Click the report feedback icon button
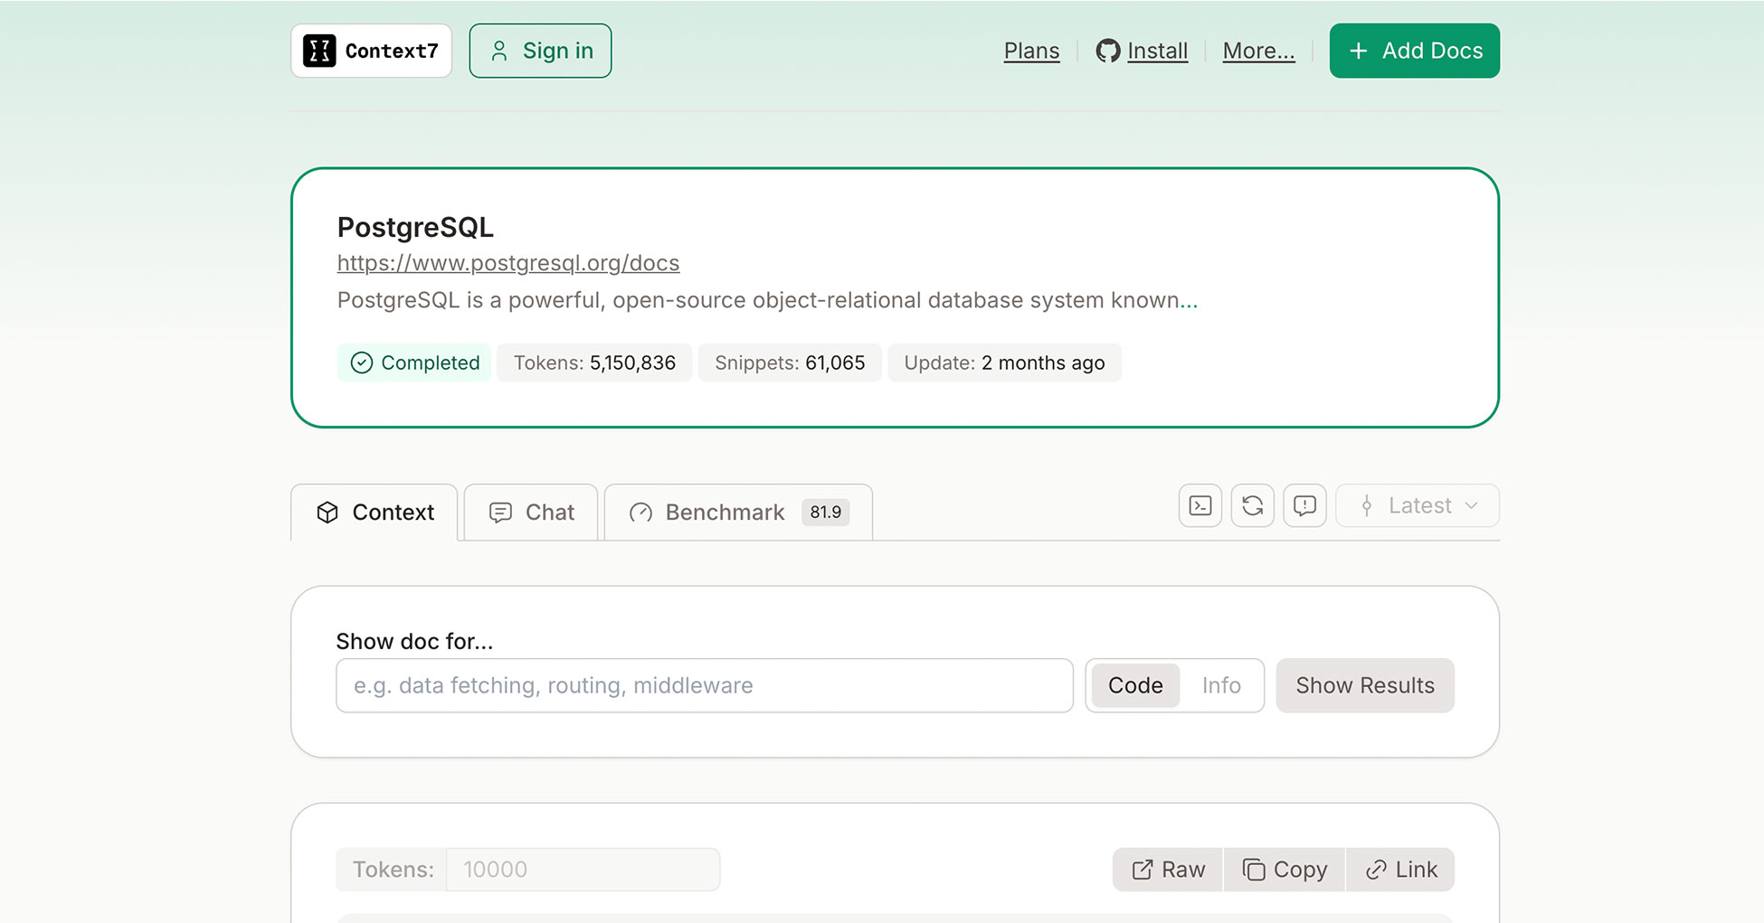Image resolution: width=1764 pixels, height=923 pixels. 1304,505
